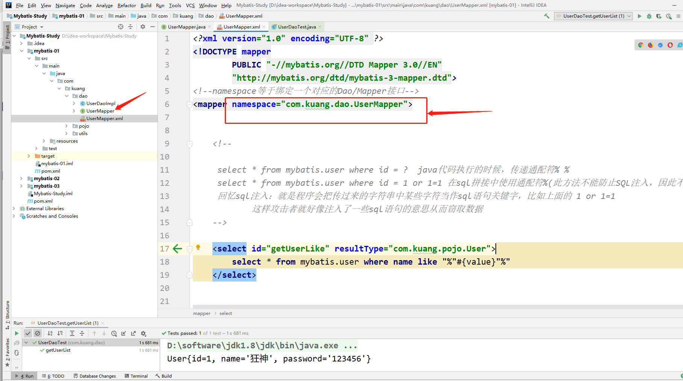Expand all test results in Run panel
This screenshot has width=683, height=381.
(72, 333)
